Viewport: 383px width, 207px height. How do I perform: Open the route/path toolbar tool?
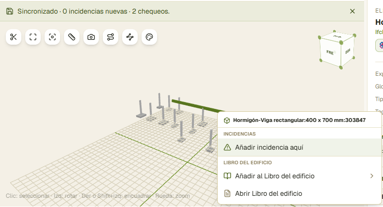[x=111, y=37]
